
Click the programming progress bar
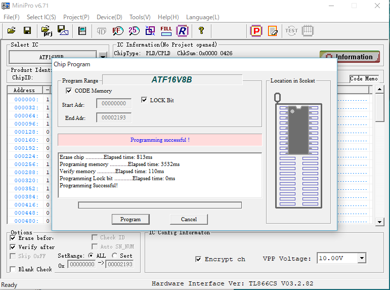pos(160,205)
